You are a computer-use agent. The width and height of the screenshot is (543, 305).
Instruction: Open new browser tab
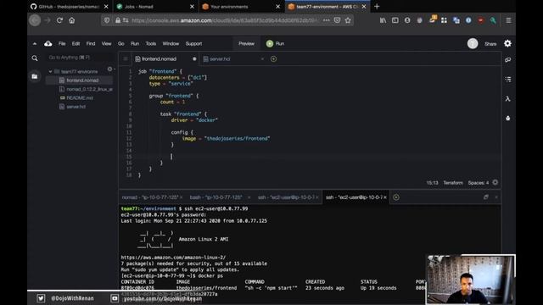tap(377, 7)
